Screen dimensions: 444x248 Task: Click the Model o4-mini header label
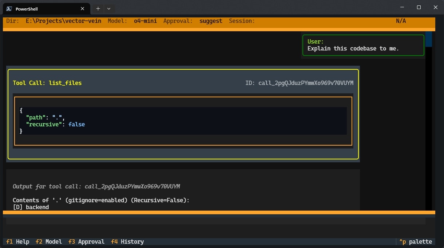(x=132, y=21)
